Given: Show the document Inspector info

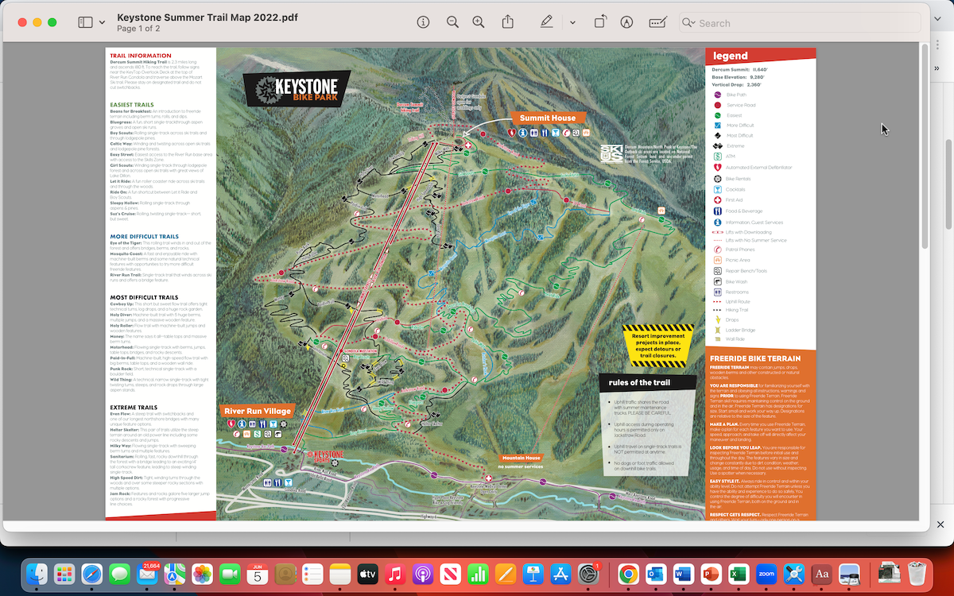Looking at the screenshot, I should (423, 22).
